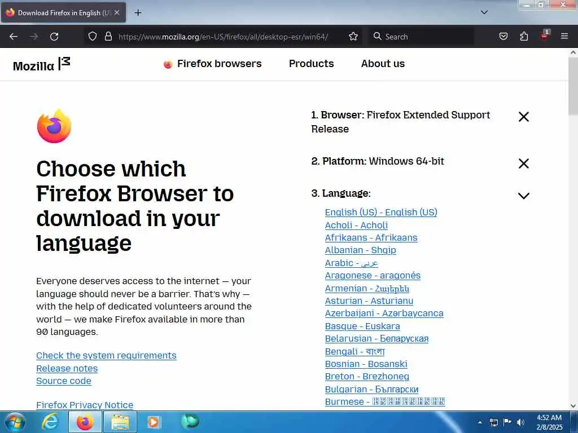
Task: Choose English (US) language link
Action: [381, 213]
